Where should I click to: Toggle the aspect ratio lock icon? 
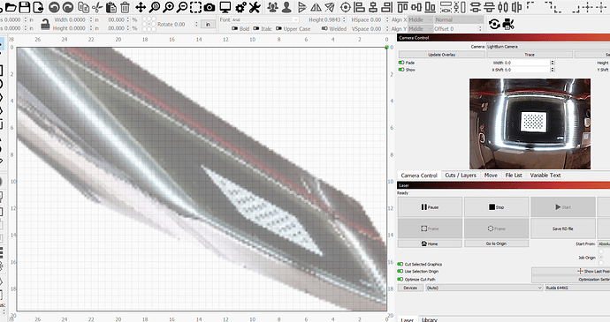[x=45, y=25]
